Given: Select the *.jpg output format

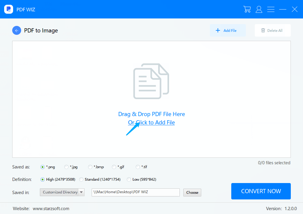Looking at the screenshot, I should (x=66, y=167).
